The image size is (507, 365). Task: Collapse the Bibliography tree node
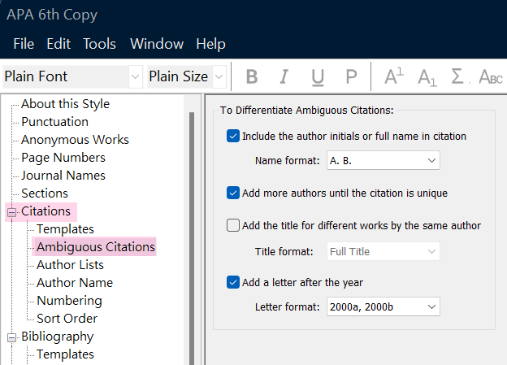(11, 337)
